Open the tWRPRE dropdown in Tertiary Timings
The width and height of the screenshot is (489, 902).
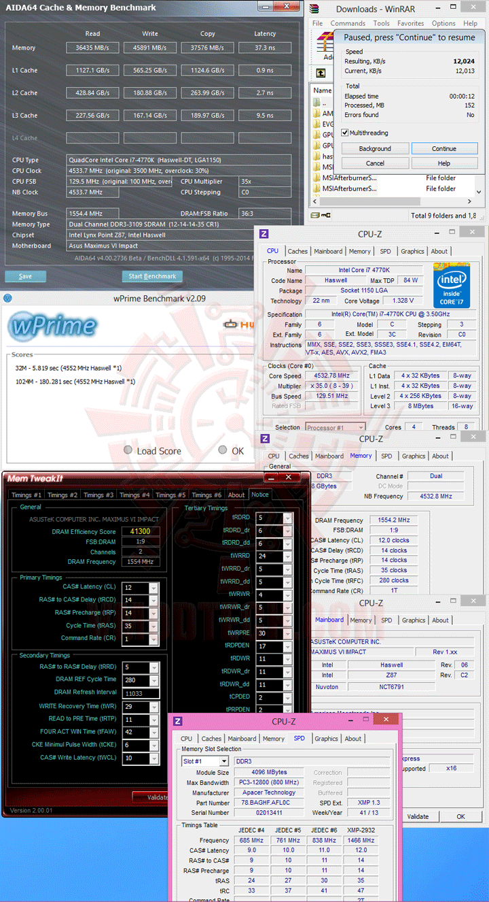point(288,633)
